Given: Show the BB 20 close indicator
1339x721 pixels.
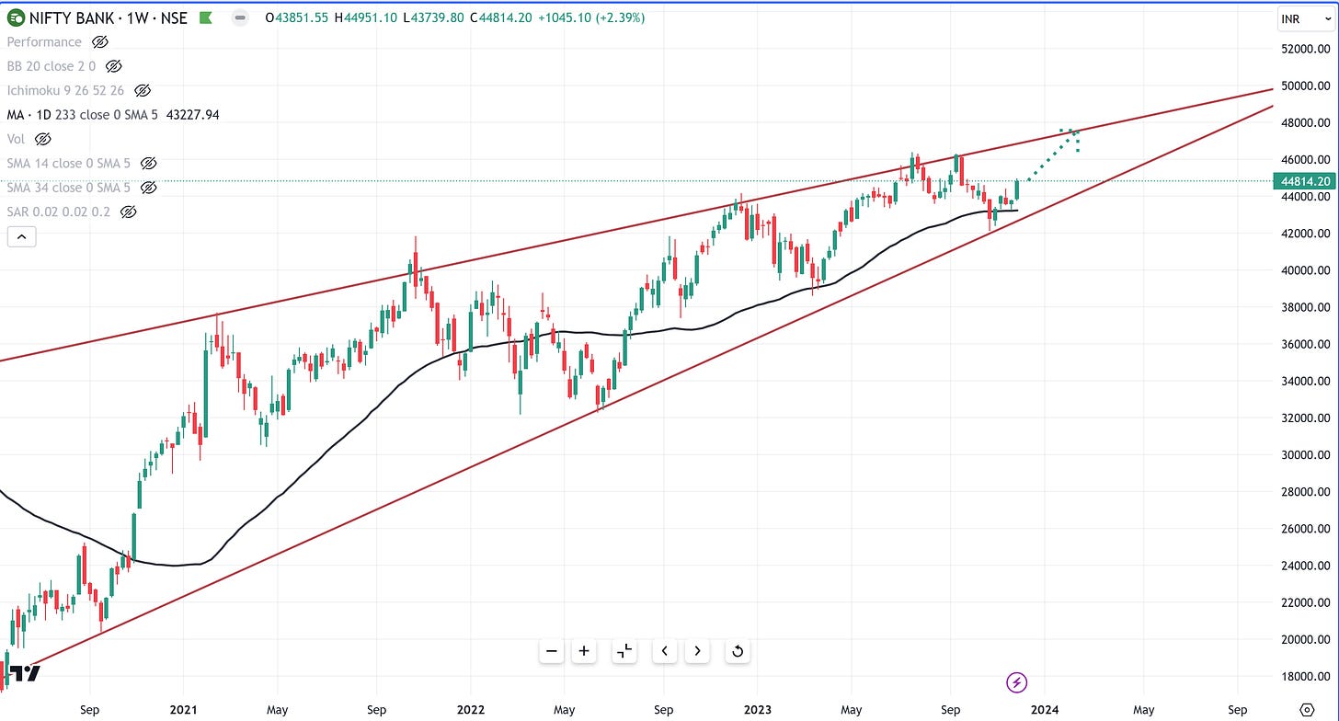Looking at the screenshot, I should tap(114, 66).
